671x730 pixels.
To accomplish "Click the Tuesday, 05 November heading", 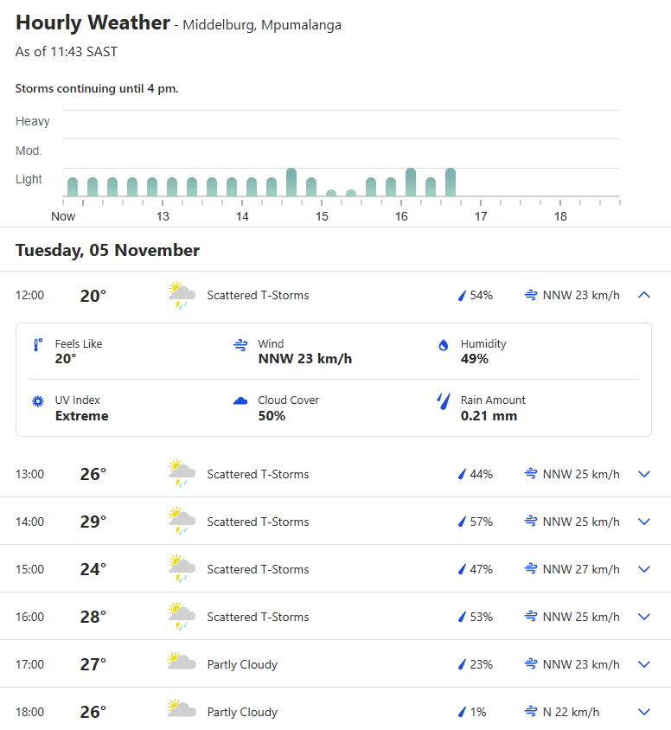I will pos(107,250).
